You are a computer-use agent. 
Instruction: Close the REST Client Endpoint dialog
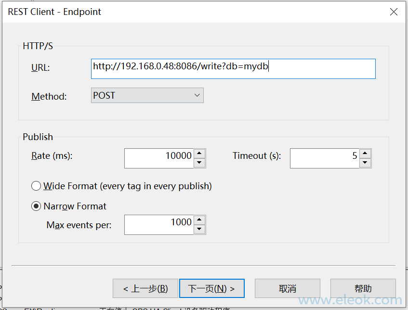tap(394, 12)
